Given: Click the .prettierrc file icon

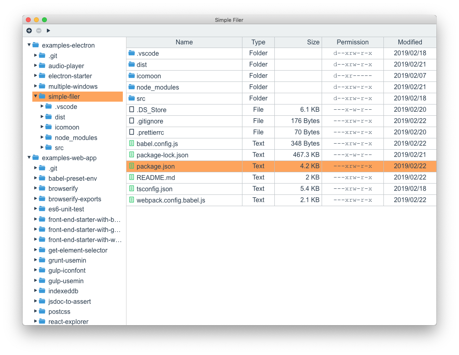Looking at the screenshot, I should point(132,132).
